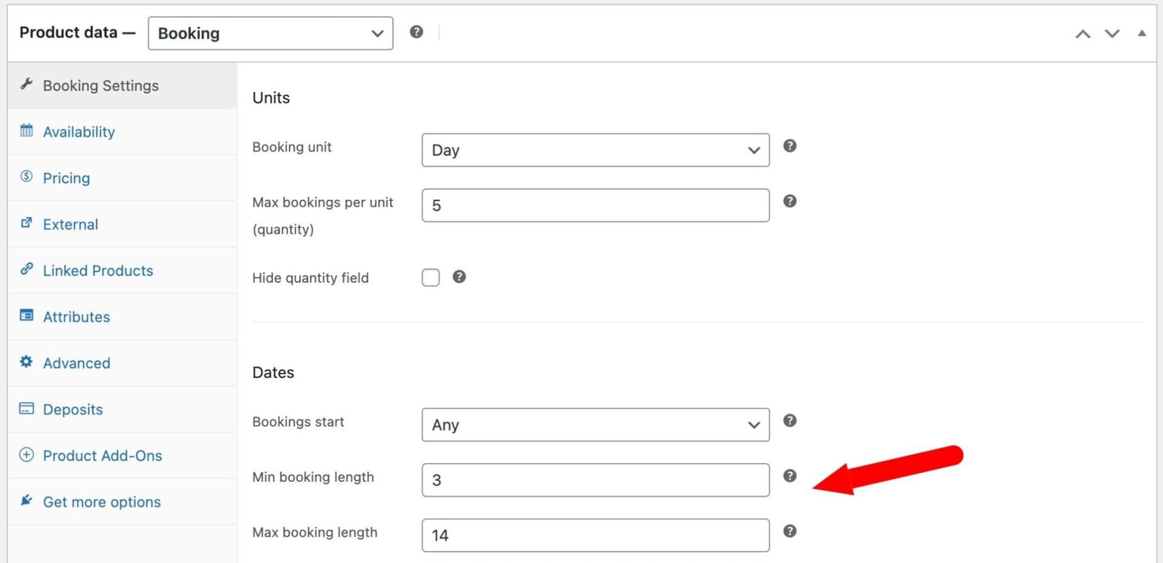The image size is (1163, 563).
Task: Move Product data panel down with arrow
Action: tap(1112, 34)
